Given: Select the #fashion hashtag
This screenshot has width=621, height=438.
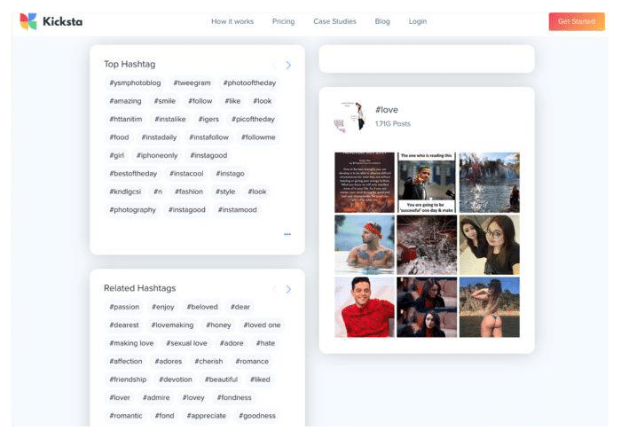Looking at the screenshot, I should (189, 192).
